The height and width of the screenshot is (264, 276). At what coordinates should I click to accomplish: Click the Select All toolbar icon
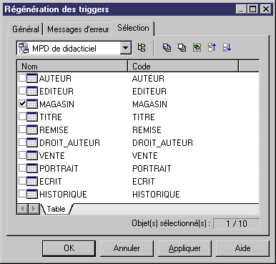[x=167, y=48]
